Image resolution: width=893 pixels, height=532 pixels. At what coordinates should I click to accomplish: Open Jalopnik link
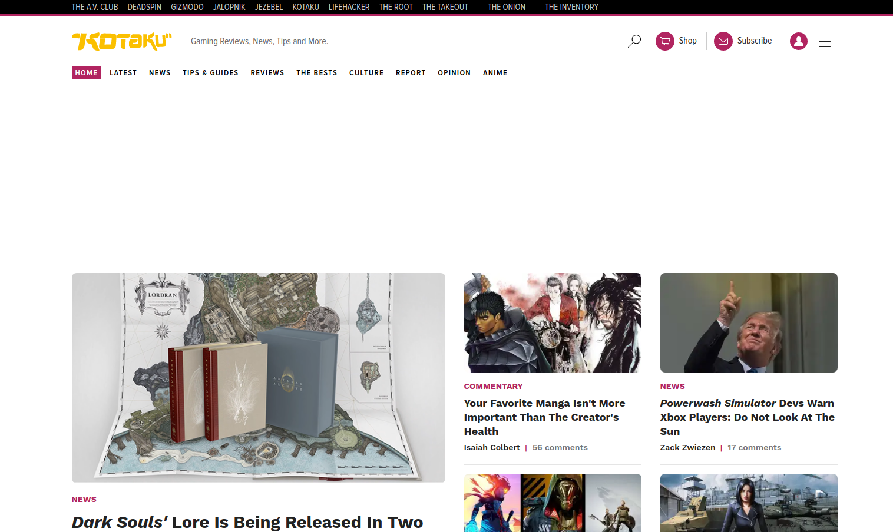click(229, 7)
